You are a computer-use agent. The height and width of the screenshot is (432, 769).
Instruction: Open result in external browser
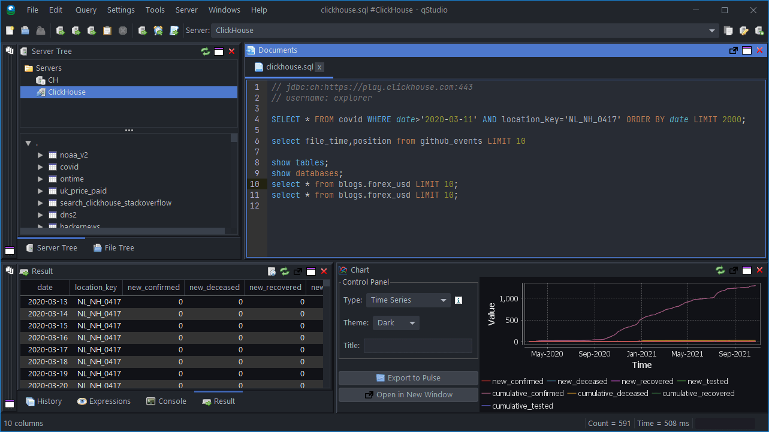click(272, 271)
